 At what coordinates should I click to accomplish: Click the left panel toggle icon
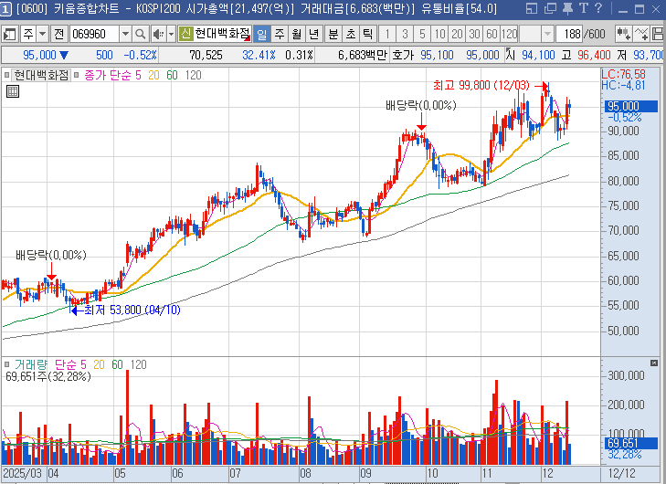[x=11, y=34]
